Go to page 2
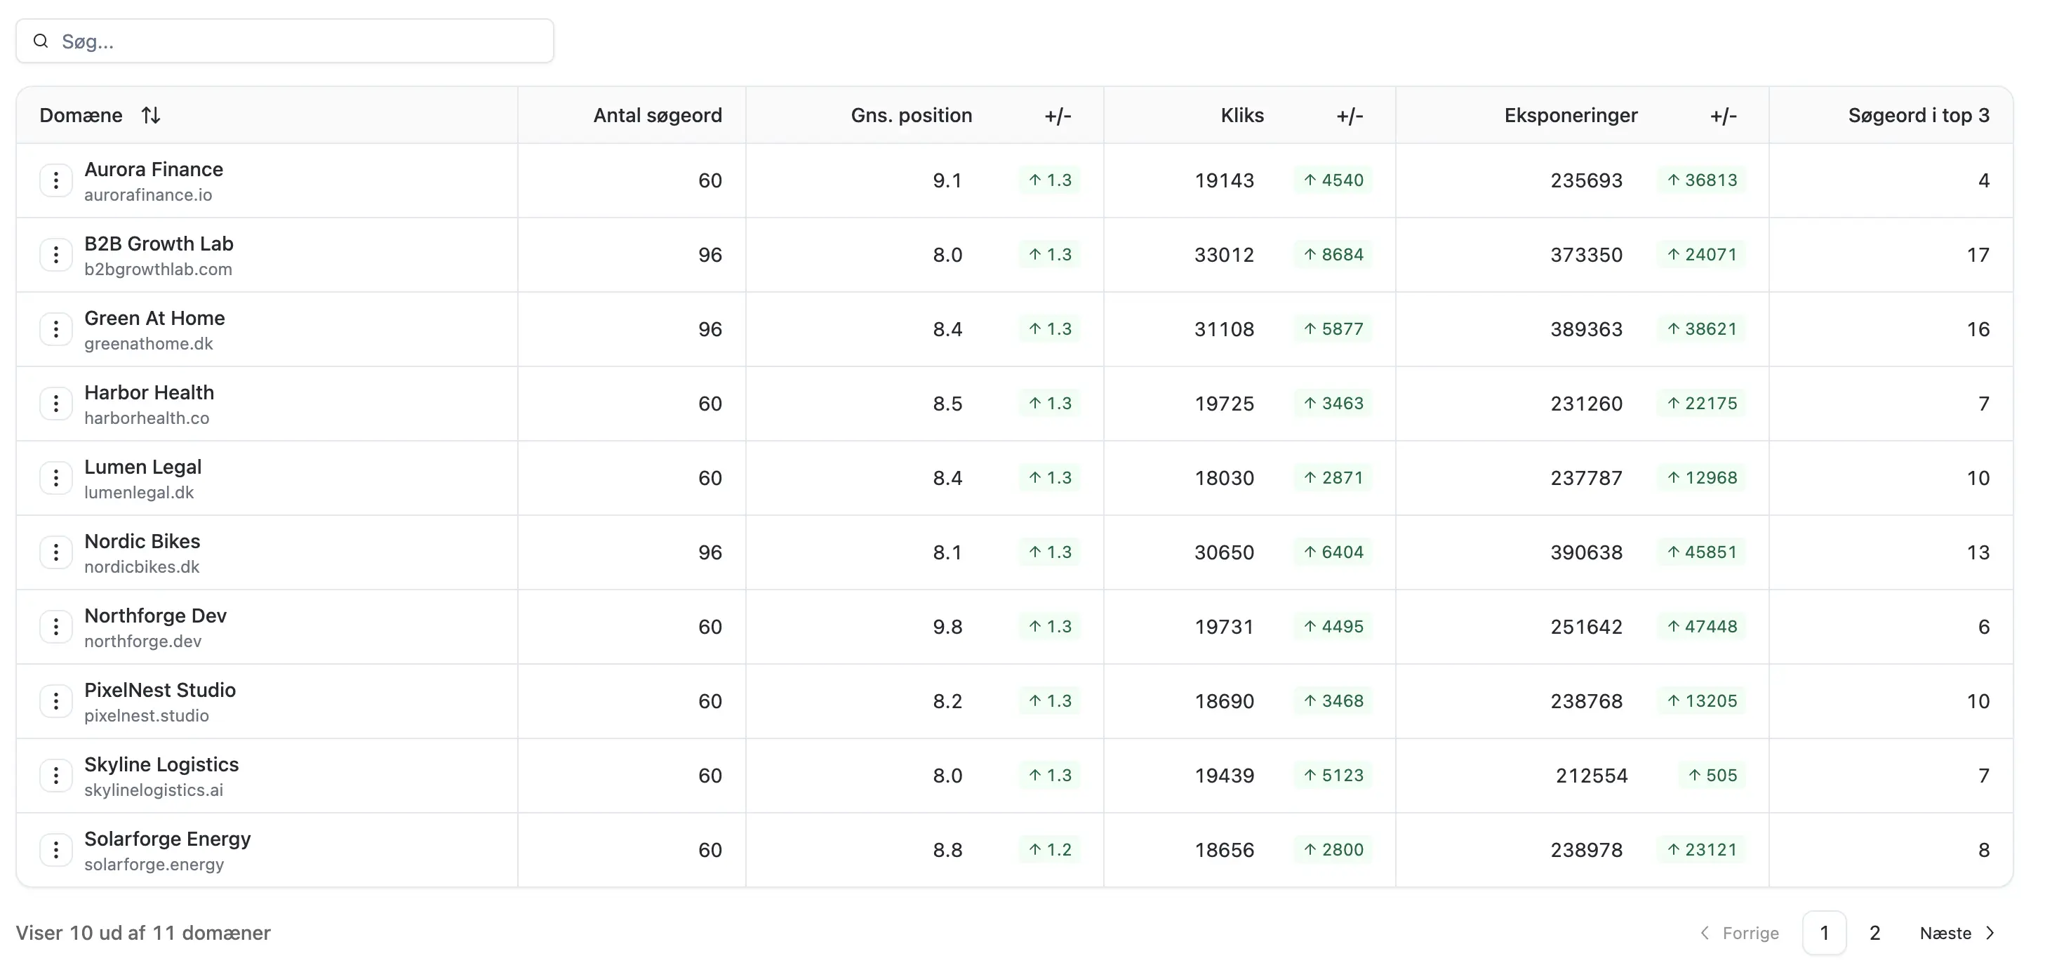The height and width of the screenshot is (977, 2045). pos(1874,933)
